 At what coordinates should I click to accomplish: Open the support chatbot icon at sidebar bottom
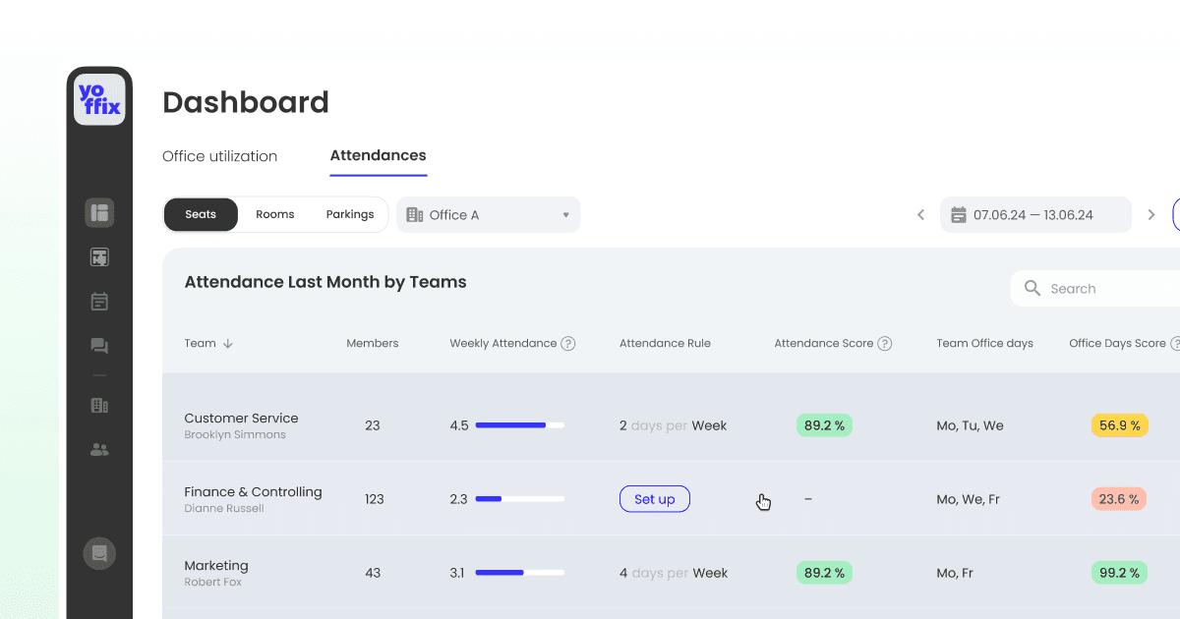click(x=99, y=553)
